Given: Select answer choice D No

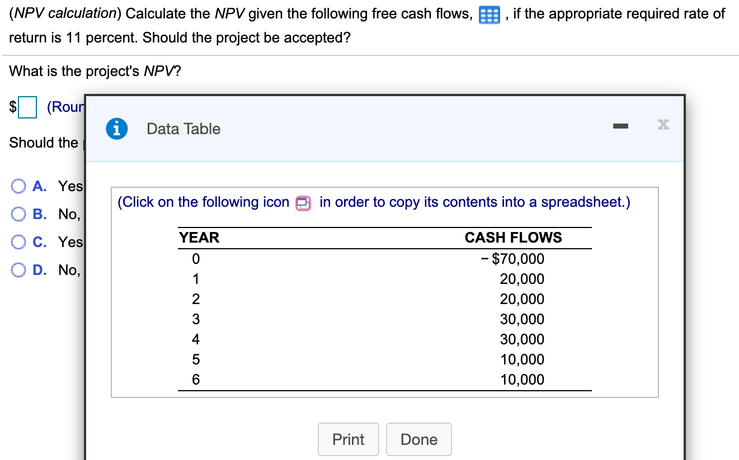Looking at the screenshot, I should coord(18,269).
